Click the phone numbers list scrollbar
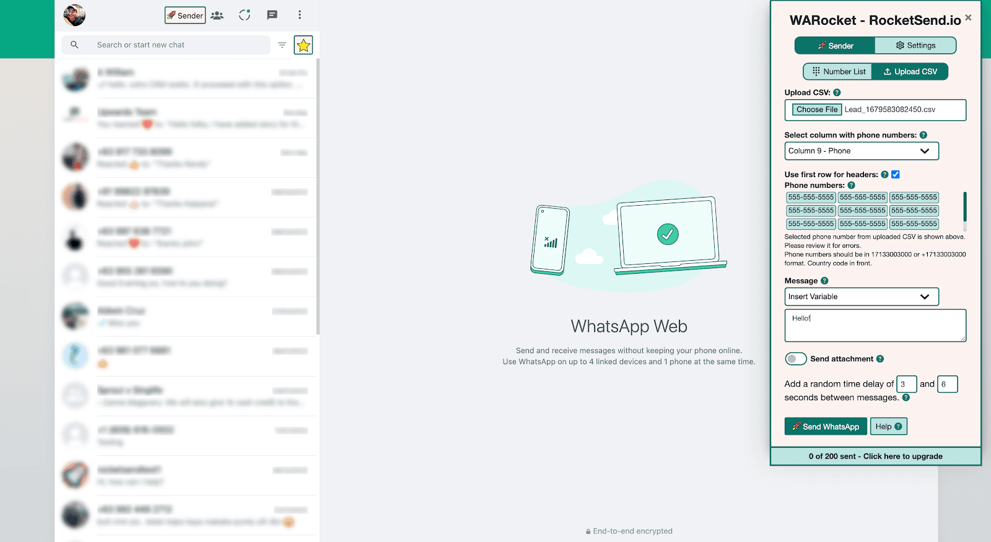Viewport: 991px width, 542px height. point(964,208)
